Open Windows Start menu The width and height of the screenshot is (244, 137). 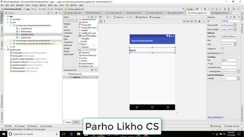click(x=3, y=134)
